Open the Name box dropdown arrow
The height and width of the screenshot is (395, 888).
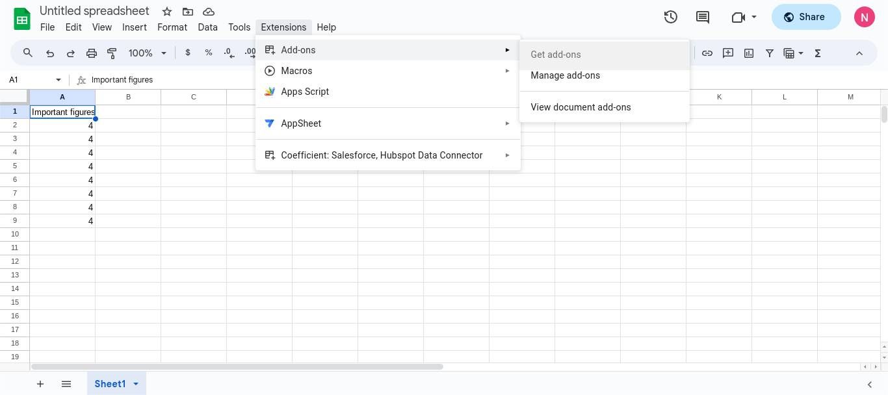point(59,80)
